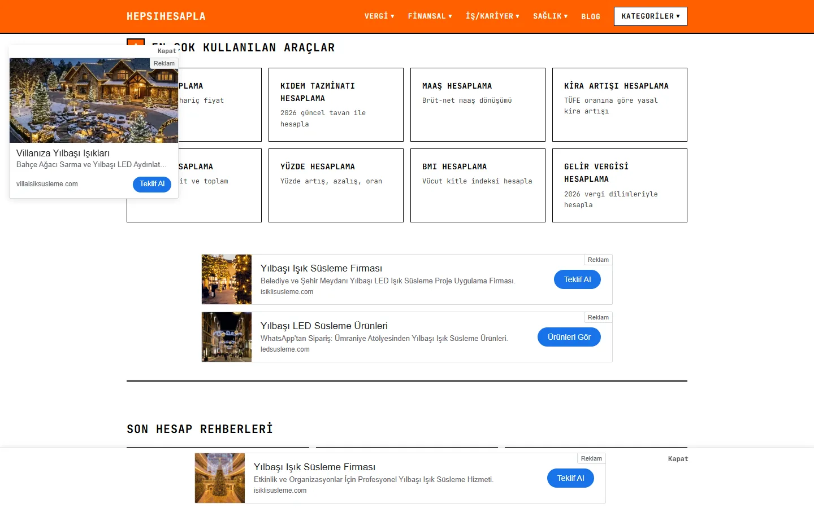Open the HEPSIHESAPLA home logo

(166, 16)
